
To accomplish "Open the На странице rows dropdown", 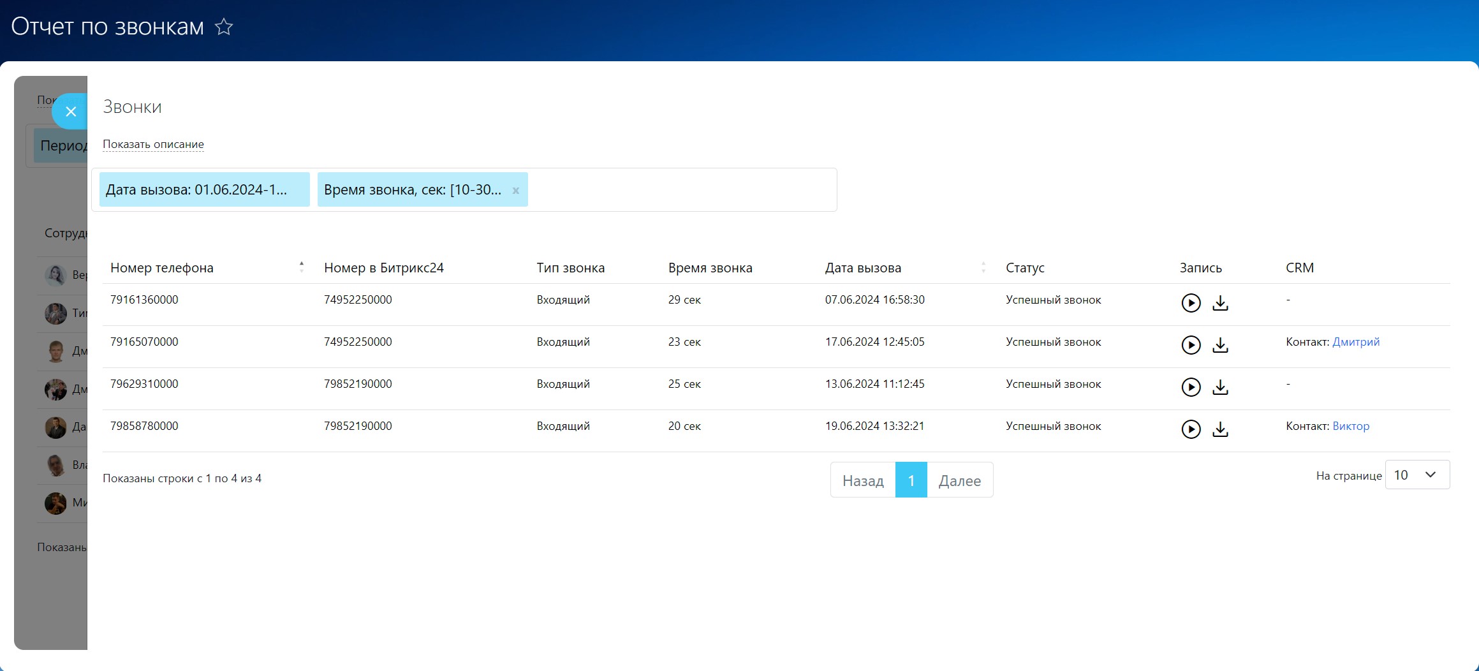I will [x=1416, y=475].
